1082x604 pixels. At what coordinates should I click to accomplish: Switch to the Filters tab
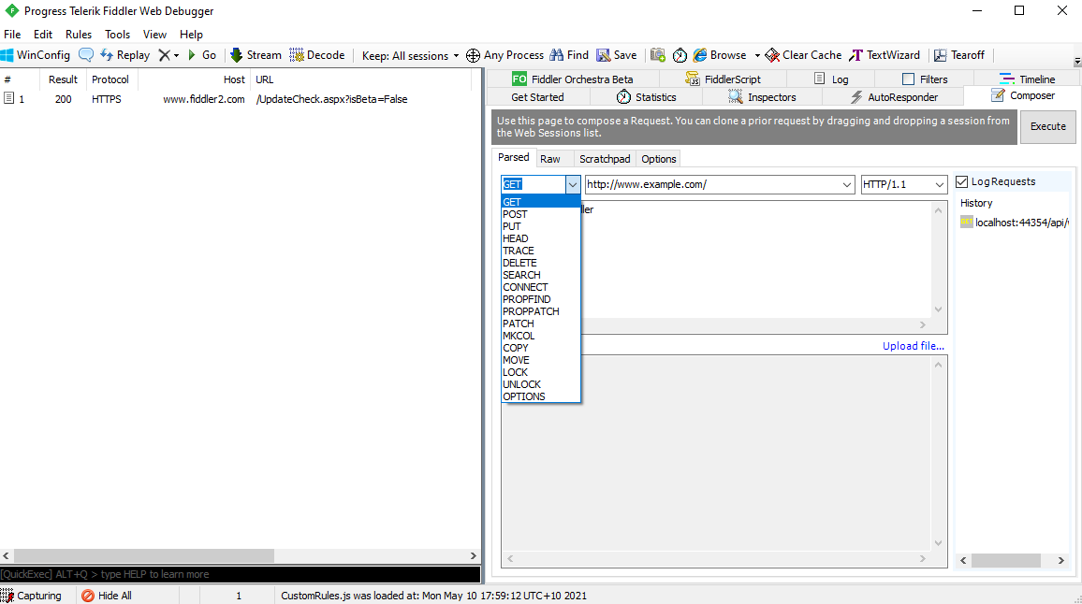click(x=925, y=79)
